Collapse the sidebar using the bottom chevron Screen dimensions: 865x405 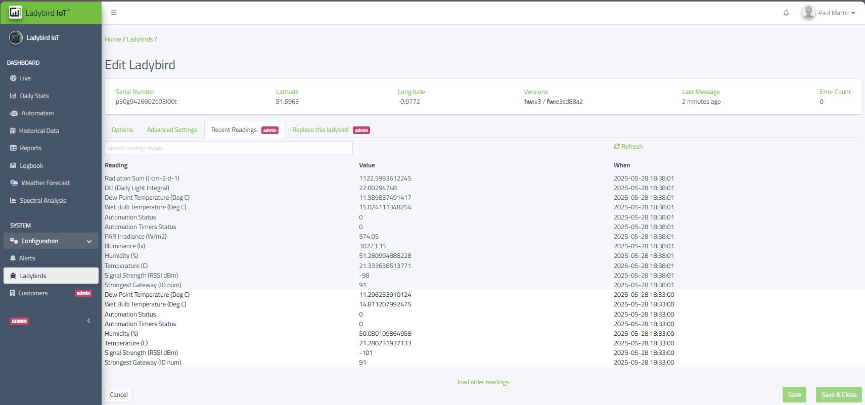(x=89, y=321)
